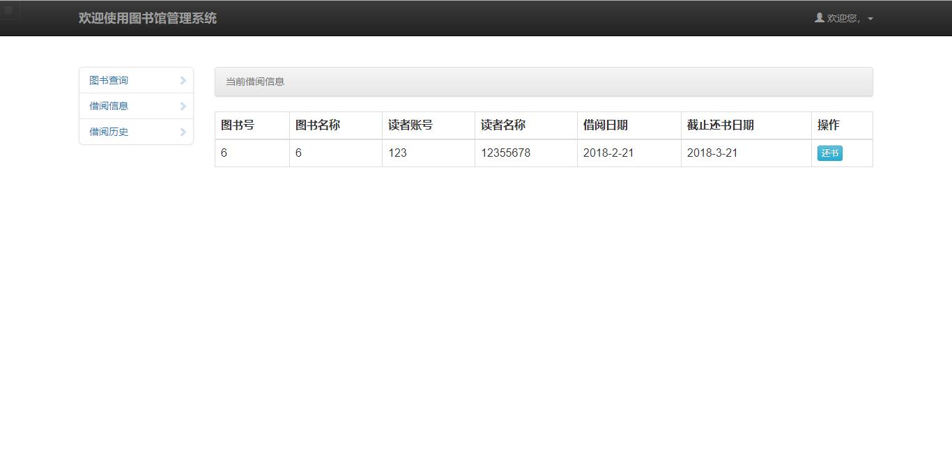The width and height of the screenshot is (952, 450).
Task: Click the 还书 return button
Action: point(829,153)
